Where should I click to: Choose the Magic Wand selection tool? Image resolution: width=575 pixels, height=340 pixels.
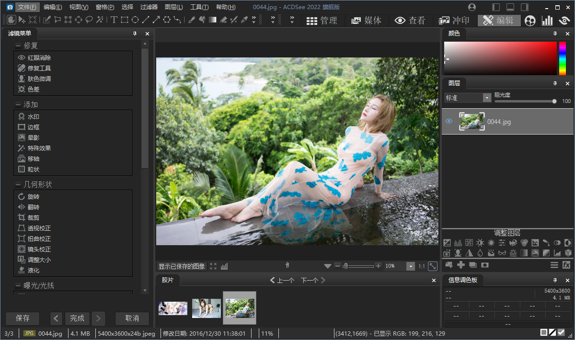point(100,20)
